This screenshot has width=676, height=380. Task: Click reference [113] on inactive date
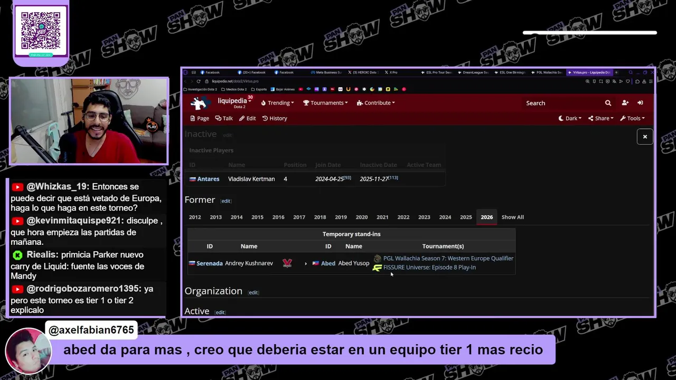[393, 178]
